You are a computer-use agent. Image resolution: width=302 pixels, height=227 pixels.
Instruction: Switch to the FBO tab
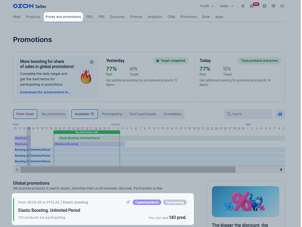89,17
